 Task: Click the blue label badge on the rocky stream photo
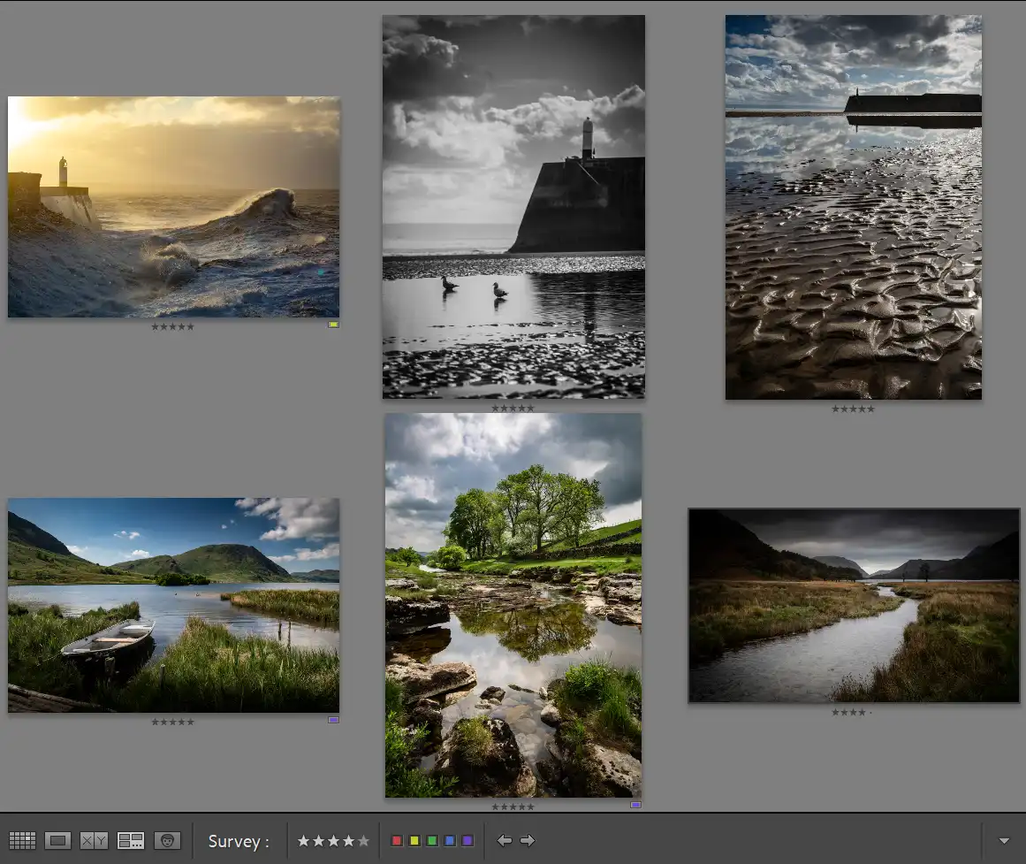(x=635, y=804)
